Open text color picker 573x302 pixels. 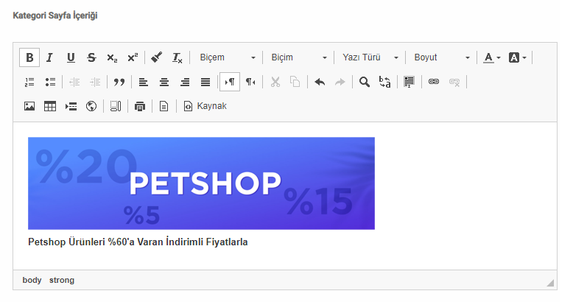[x=491, y=57]
